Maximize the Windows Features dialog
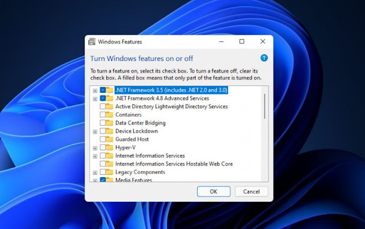Viewport: 365px width, 229px height. pos(242,42)
